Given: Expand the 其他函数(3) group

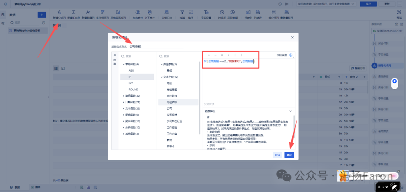Looking at the screenshot, I should pyautogui.click(x=124, y=134).
